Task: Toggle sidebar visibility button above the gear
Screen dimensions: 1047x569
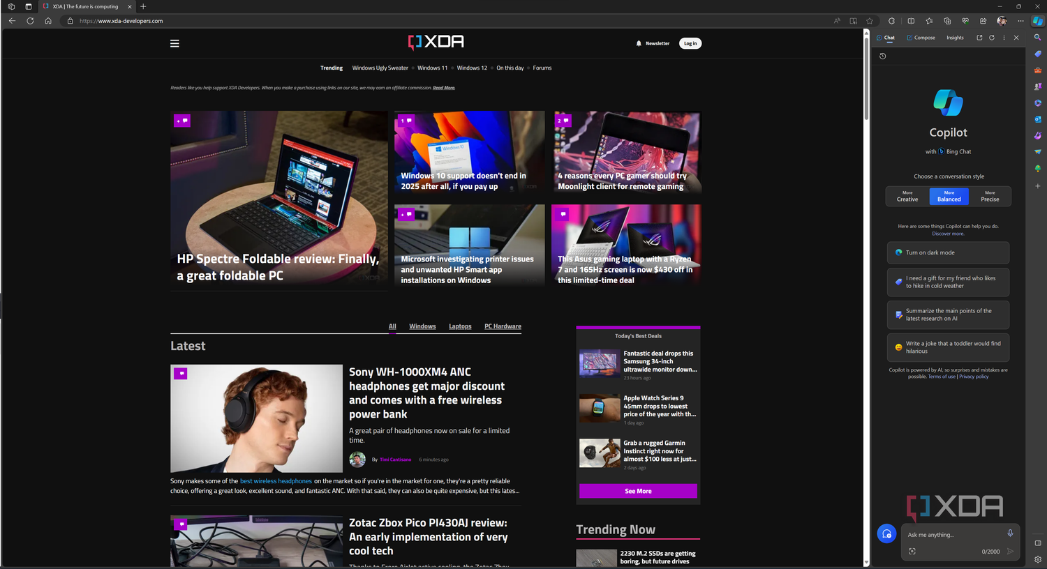Action: pyautogui.click(x=1037, y=543)
